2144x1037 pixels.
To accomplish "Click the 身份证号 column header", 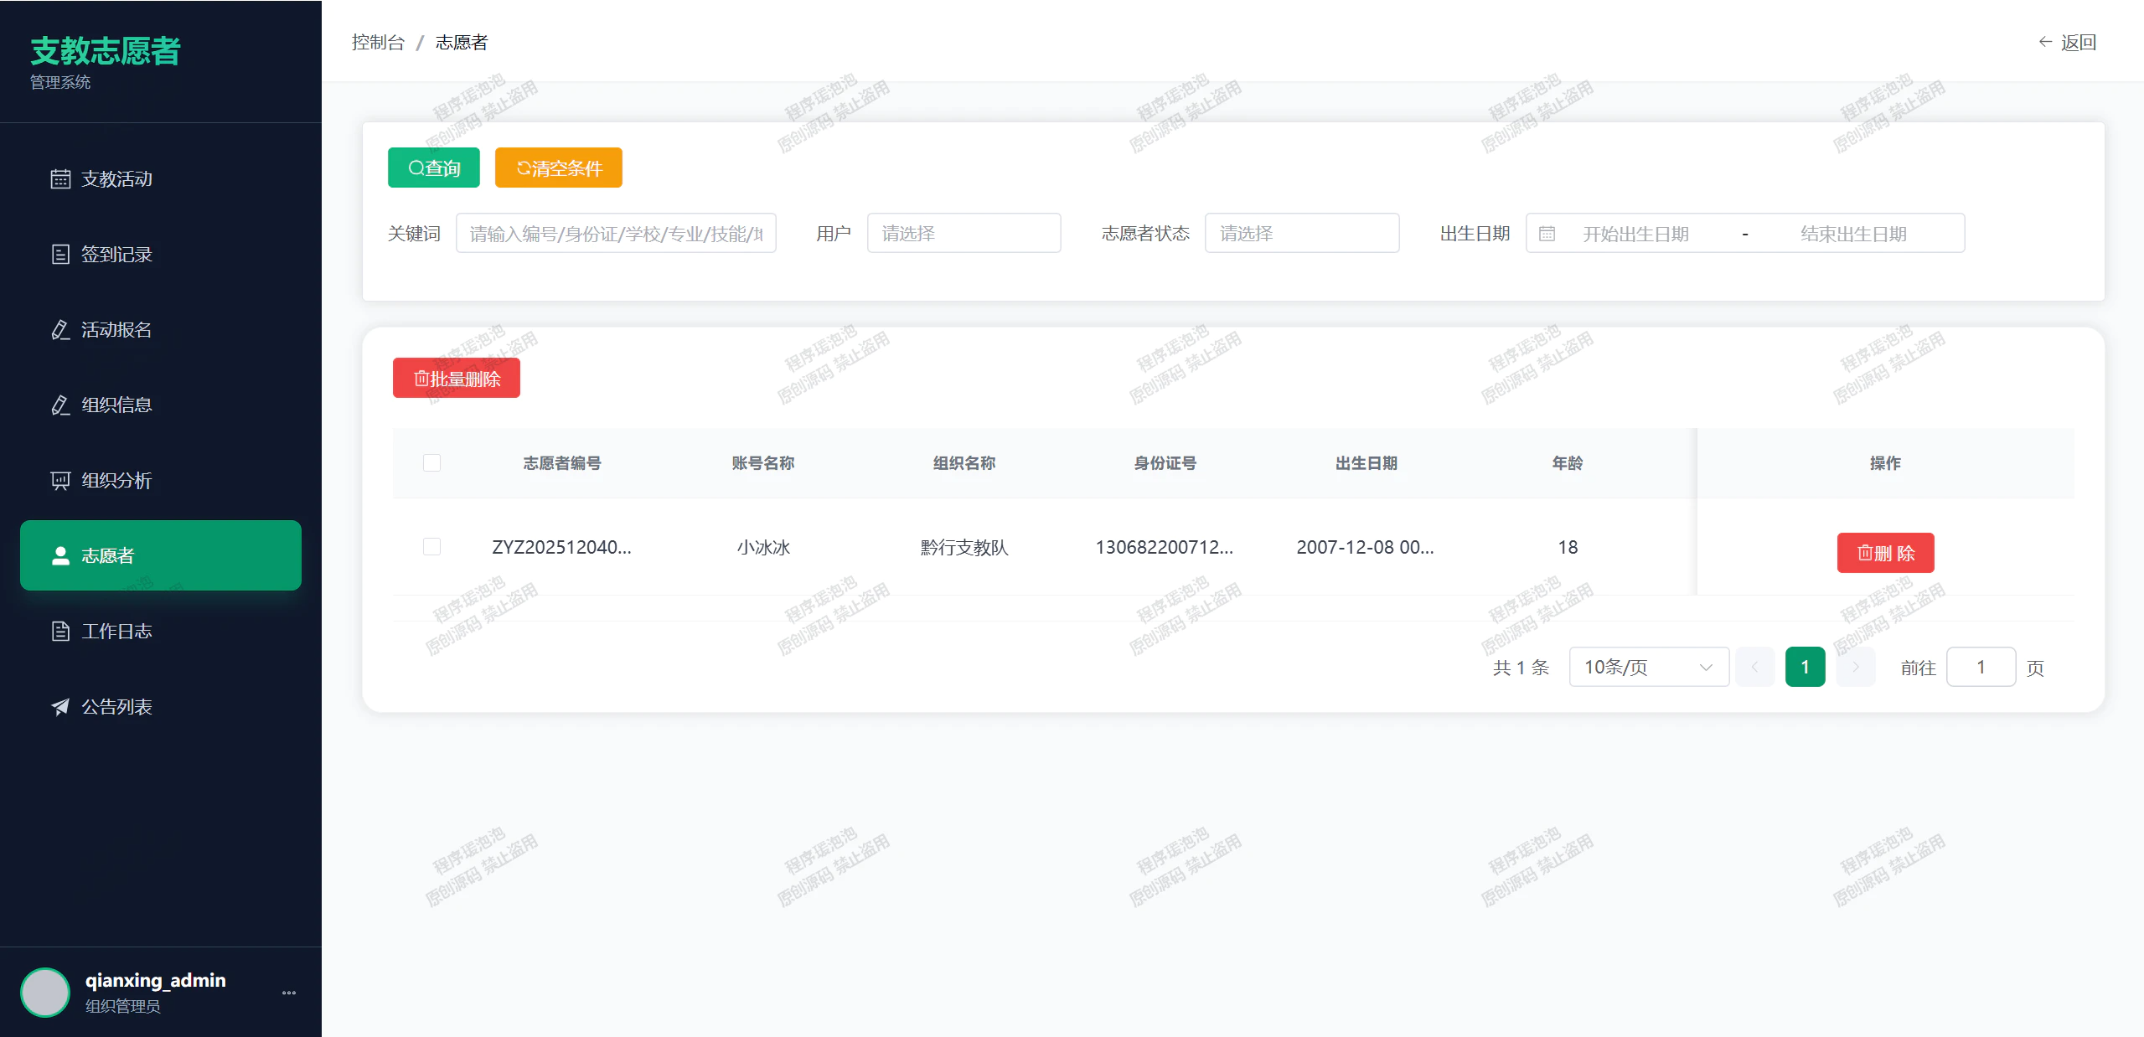I will pyautogui.click(x=1165, y=463).
